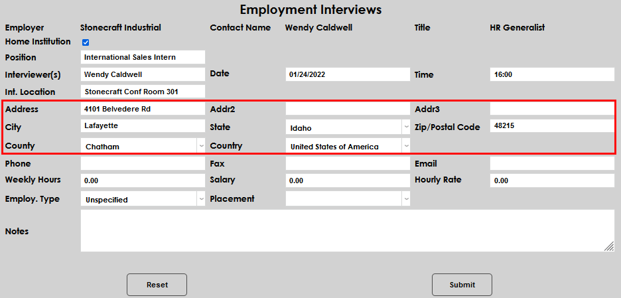The width and height of the screenshot is (621, 298).
Task: Click the employer name Stonecraft Industrial
Action: (x=120, y=28)
